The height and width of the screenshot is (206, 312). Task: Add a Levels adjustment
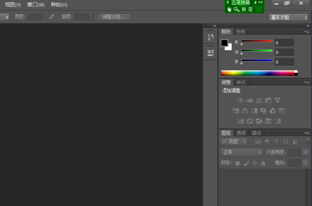[x=250, y=100]
